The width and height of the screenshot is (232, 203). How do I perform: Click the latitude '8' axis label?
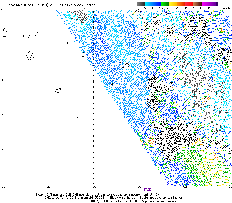click(3, 45)
